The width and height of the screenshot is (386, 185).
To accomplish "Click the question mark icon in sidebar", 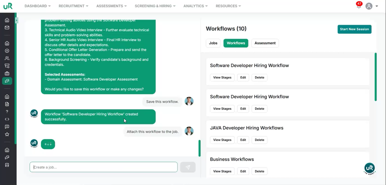I will coord(7,112).
